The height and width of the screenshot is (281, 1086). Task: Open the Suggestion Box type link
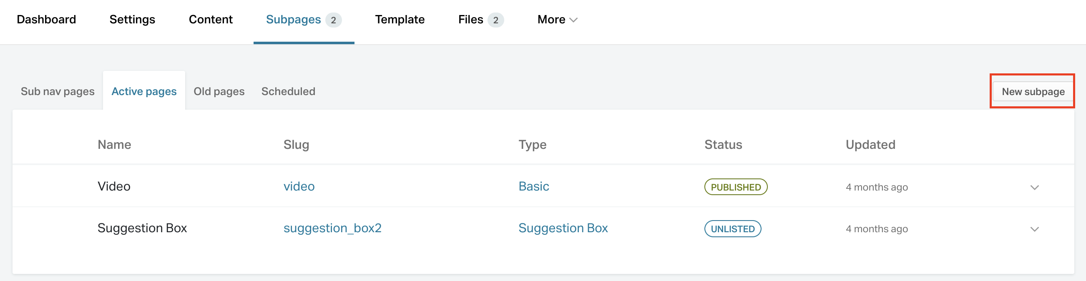[x=563, y=228]
